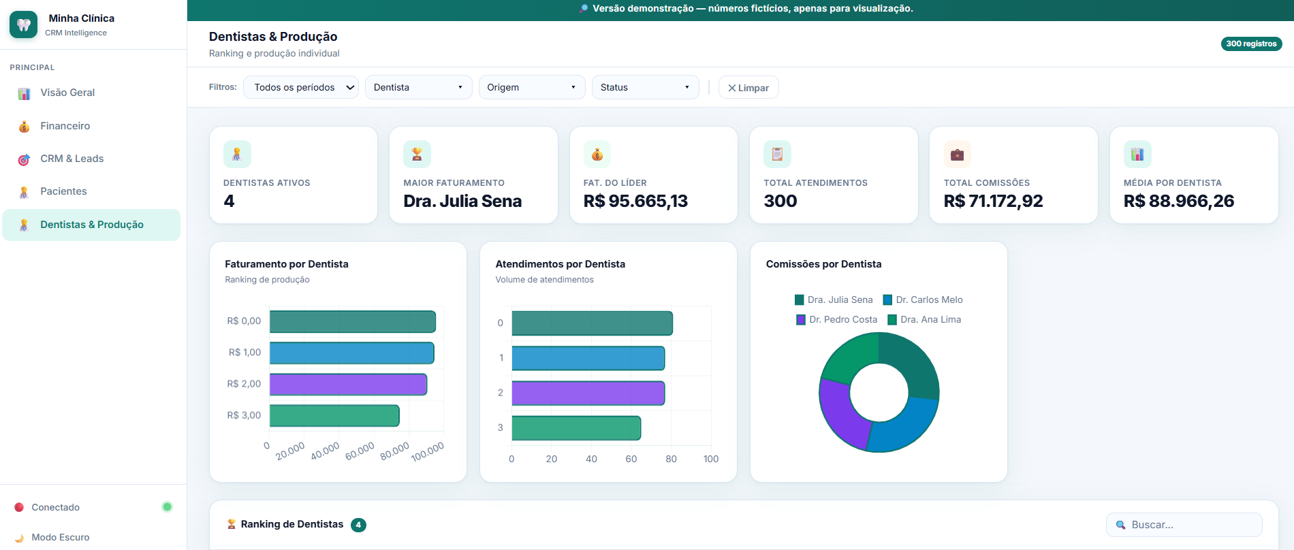
Task: Click the PRINCIPAL section header
Action: 32,67
